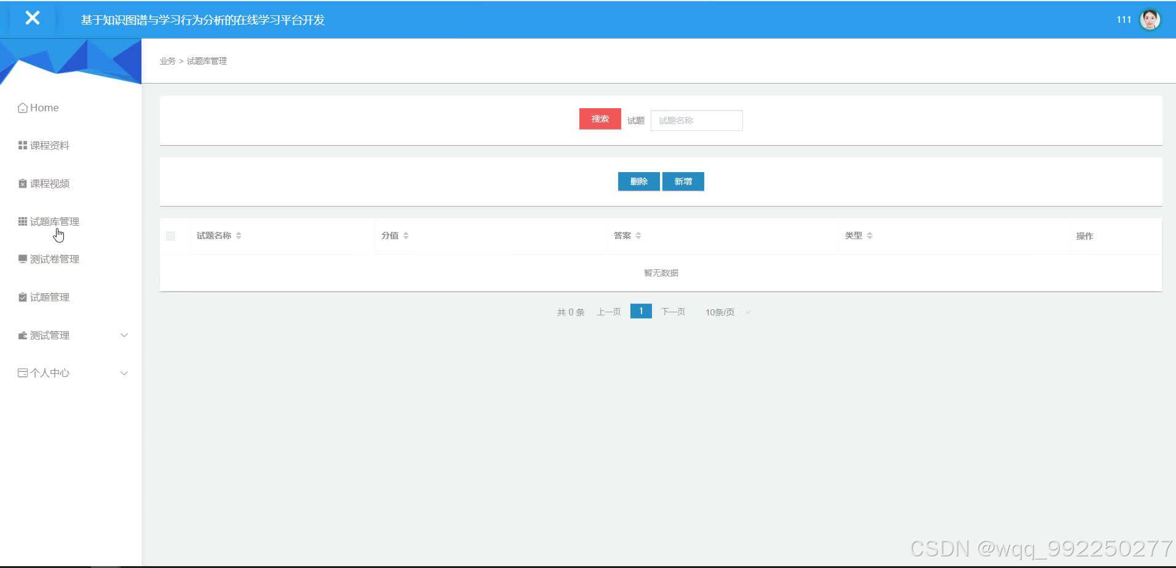Go to 上一页 previous page
Image resolution: width=1176 pixels, height=568 pixels.
tap(608, 312)
